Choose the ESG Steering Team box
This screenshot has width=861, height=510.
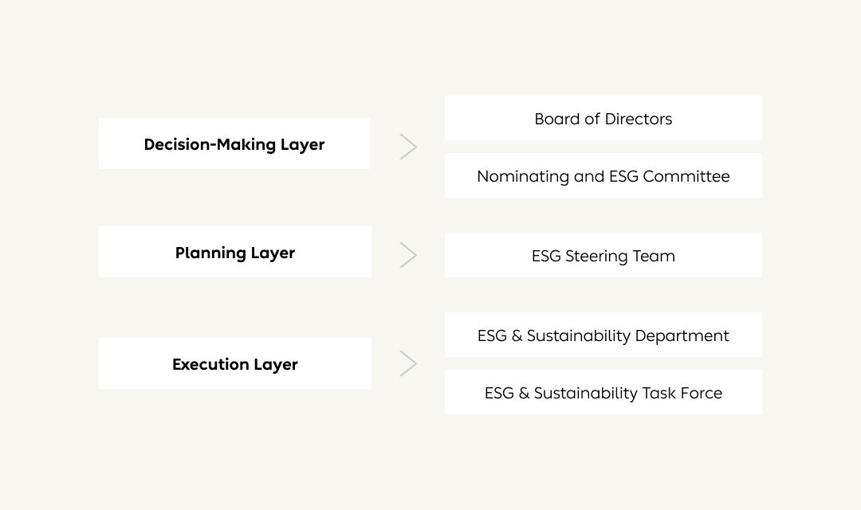tap(603, 255)
